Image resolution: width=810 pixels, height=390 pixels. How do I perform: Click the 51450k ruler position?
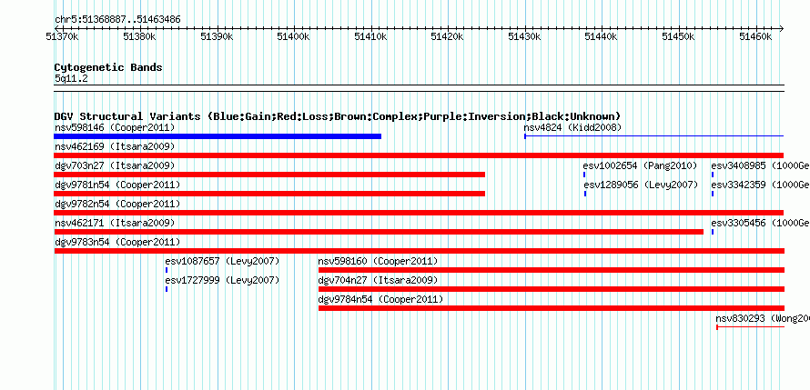coord(679,36)
